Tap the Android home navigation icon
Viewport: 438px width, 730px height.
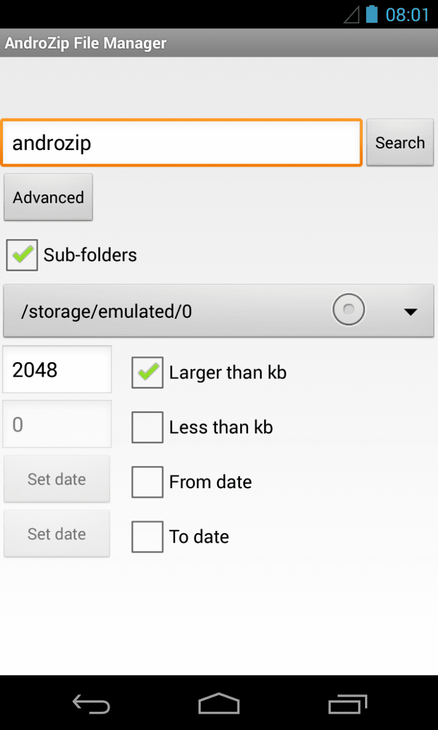219,704
